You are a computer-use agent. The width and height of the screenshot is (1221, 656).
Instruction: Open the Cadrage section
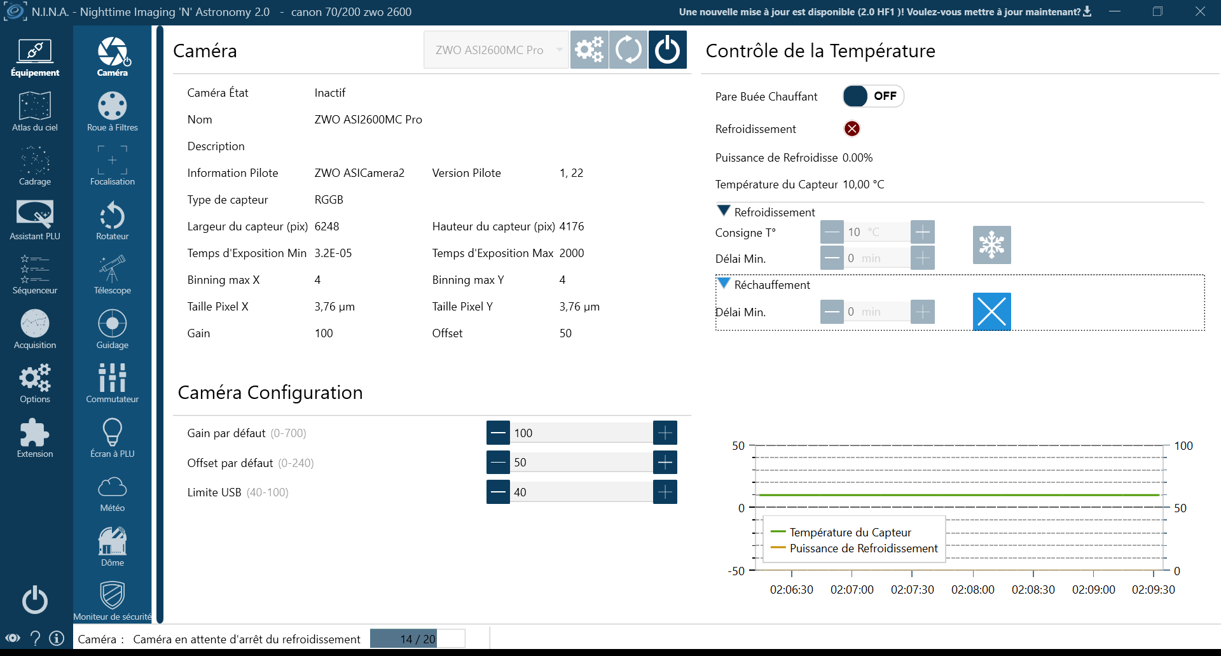click(x=35, y=165)
